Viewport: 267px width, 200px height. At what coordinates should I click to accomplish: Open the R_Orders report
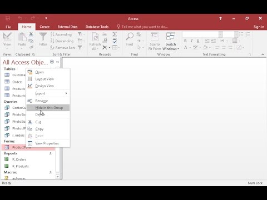(19, 159)
